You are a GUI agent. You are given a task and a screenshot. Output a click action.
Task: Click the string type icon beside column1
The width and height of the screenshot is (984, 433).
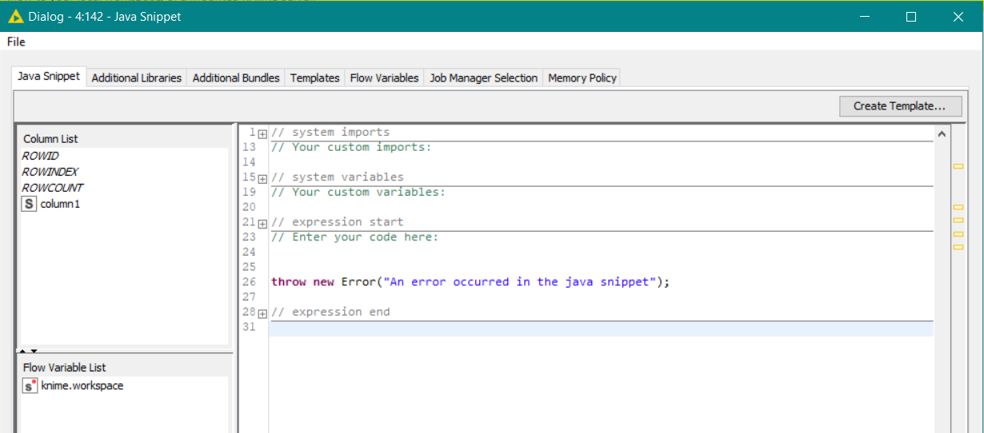point(29,205)
